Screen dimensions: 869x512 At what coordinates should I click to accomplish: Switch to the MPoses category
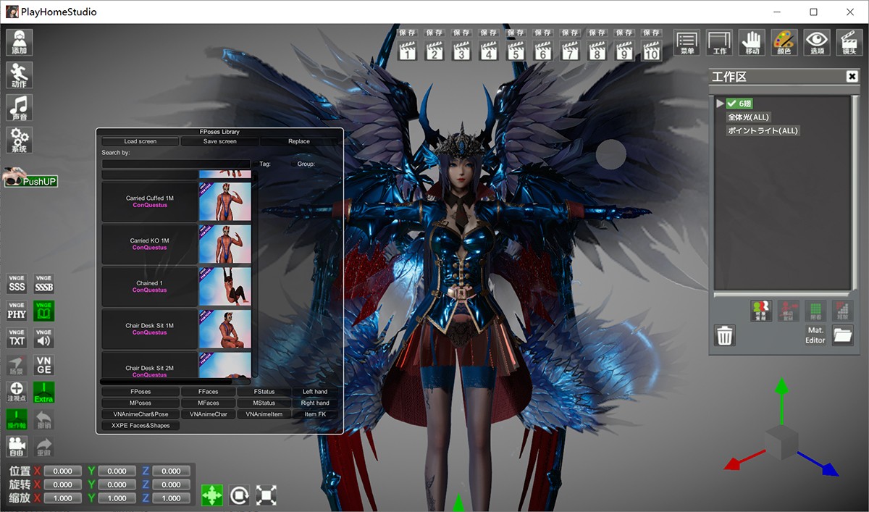point(140,403)
